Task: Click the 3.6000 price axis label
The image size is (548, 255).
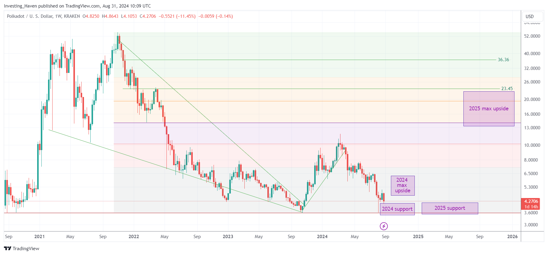Action: tap(531, 213)
